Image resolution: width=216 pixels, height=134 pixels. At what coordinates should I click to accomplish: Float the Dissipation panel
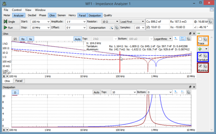(190, 87)
